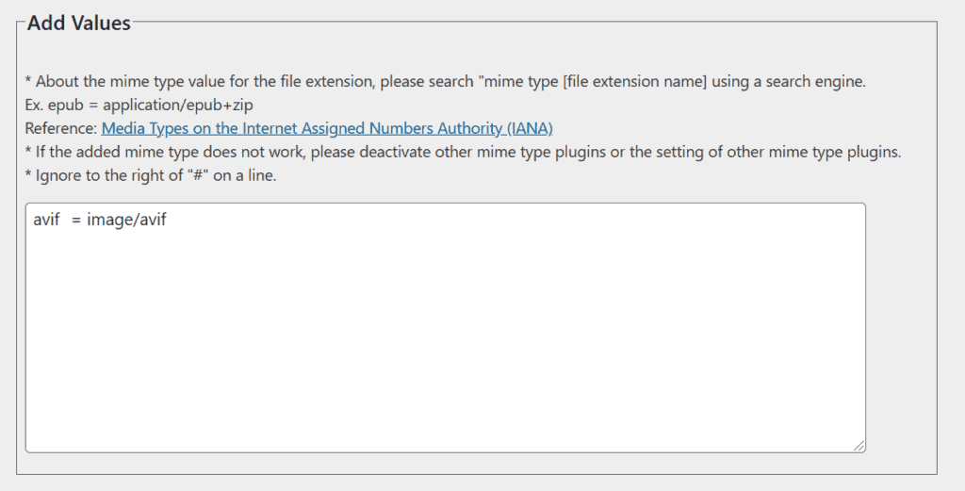Screen dimensions: 965x491
Task: Click the "application/epub+zip" example value
Action: (177, 105)
